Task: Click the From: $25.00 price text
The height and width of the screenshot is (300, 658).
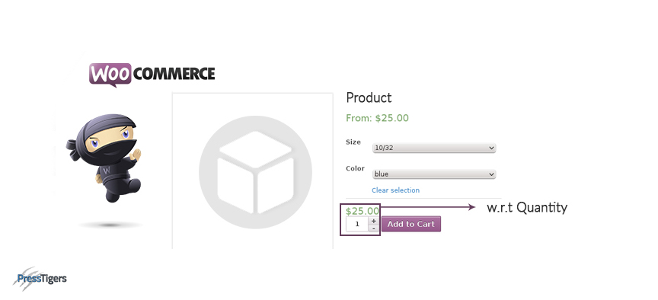Action: pos(377,118)
